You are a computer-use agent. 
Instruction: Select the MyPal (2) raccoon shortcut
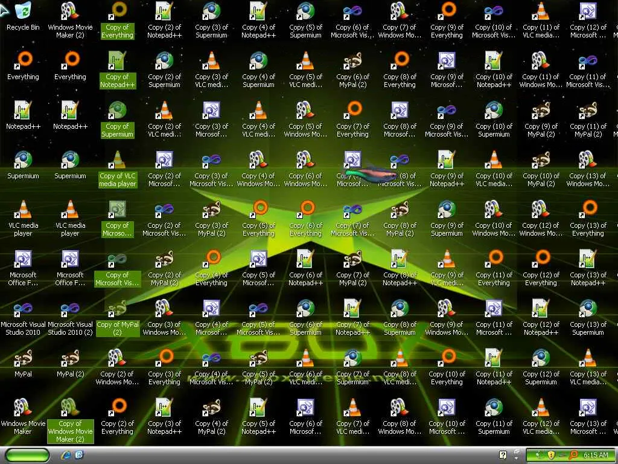tap(70, 363)
